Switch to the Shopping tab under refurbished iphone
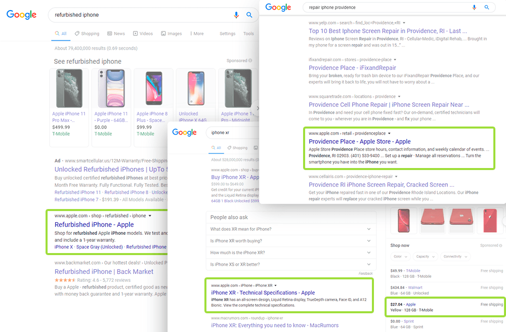 pos(87,33)
